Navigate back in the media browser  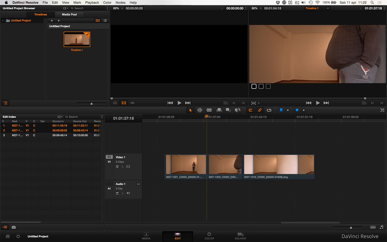pos(52,21)
